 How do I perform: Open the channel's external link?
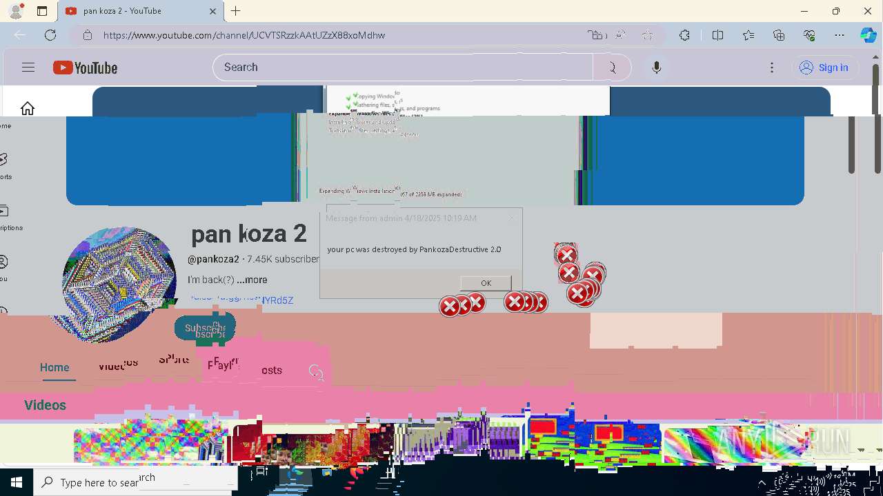coord(241,300)
